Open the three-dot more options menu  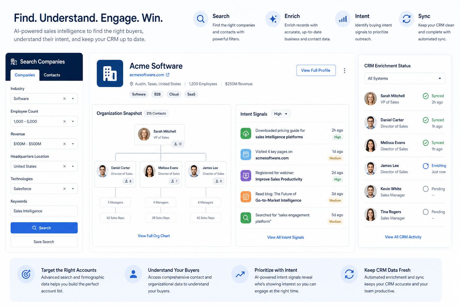pyautogui.click(x=344, y=70)
